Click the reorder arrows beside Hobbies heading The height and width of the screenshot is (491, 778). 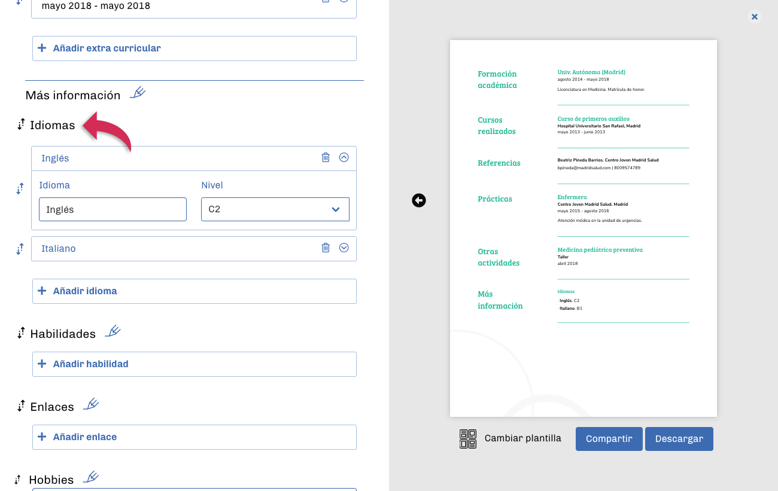click(x=18, y=479)
